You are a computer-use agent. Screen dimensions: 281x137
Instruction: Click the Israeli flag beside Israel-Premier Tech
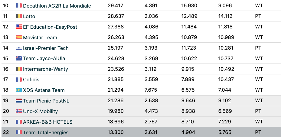point(19,48)
